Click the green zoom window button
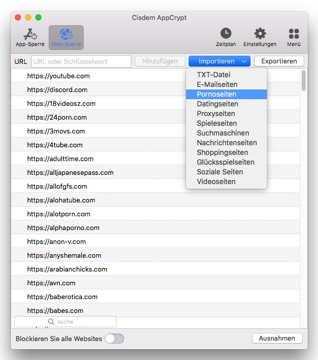Screen dimensions: 318x360 click(38, 17)
